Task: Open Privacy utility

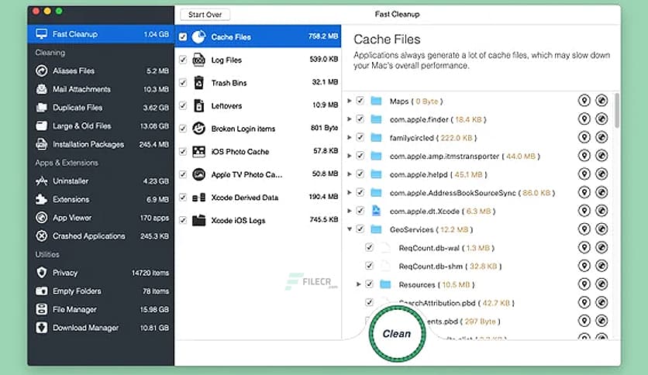Action: click(x=101, y=273)
